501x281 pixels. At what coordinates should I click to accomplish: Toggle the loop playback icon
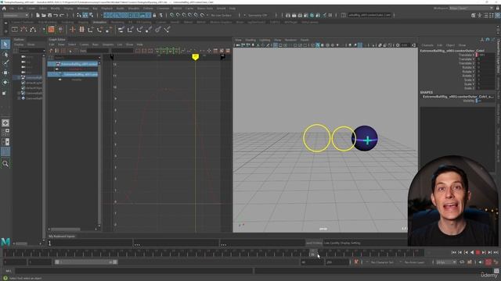coord(462,262)
